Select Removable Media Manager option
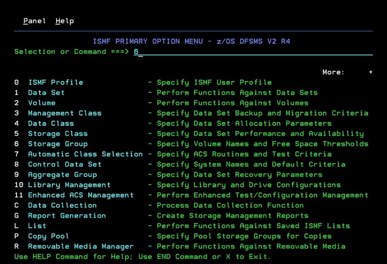This screenshot has height=264, width=387. 81,247
